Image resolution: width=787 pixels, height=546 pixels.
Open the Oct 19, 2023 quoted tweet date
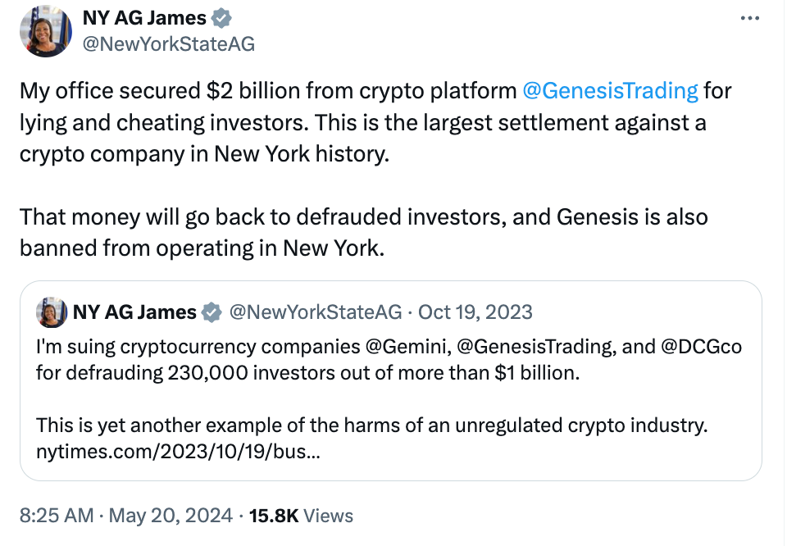click(475, 312)
